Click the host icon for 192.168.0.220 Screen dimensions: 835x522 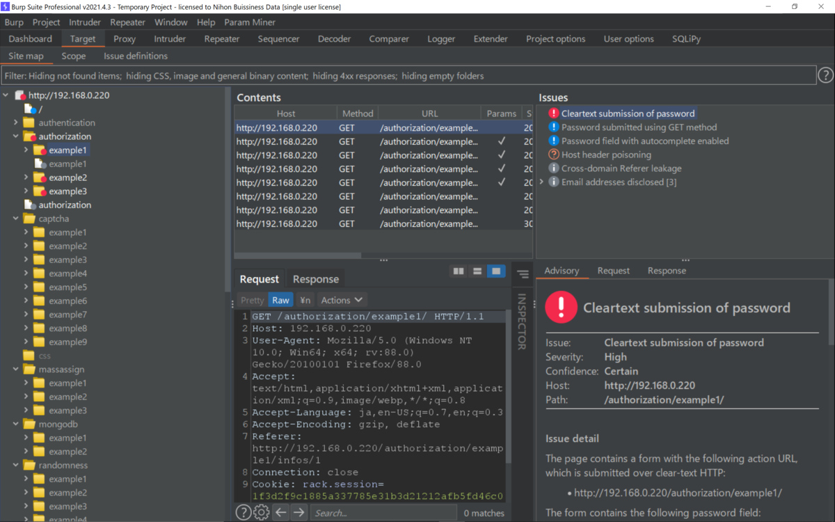tap(19, 95)
